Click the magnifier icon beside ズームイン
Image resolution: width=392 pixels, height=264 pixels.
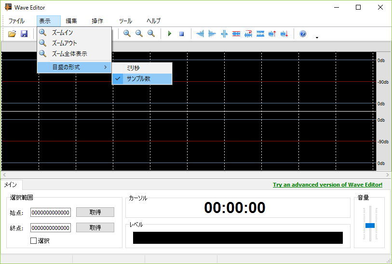pos(43,32)
